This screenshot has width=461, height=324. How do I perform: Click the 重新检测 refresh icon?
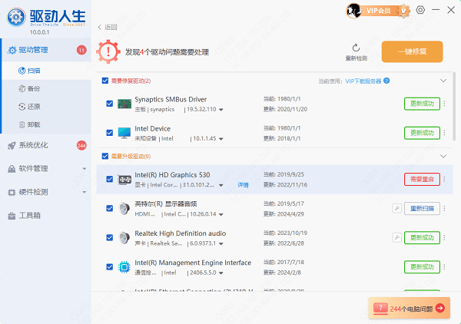point(356,48)
